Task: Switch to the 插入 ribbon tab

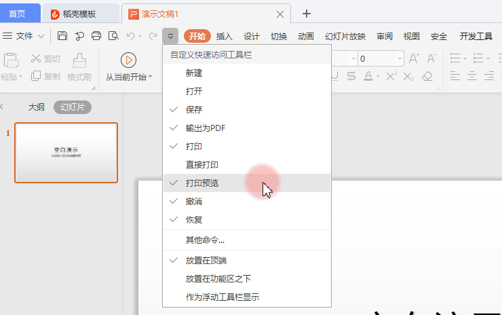Action: tap(224, 36)
